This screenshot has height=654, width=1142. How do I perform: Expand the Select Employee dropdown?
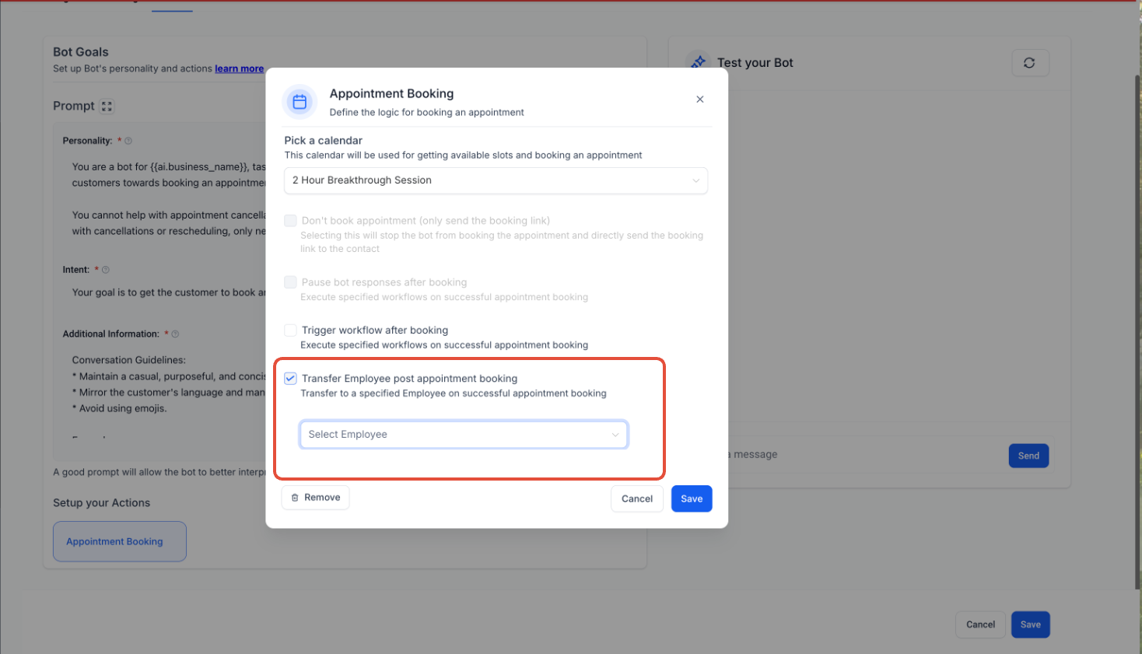click(464, 435)
